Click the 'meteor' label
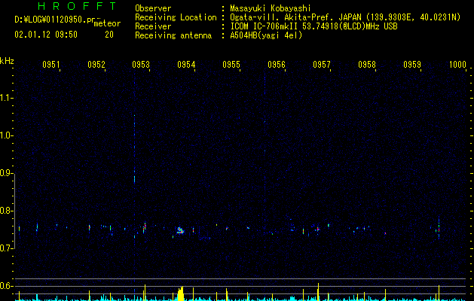Screen dimensions: 474x301 pyautogui.click(x=107, y=23)
